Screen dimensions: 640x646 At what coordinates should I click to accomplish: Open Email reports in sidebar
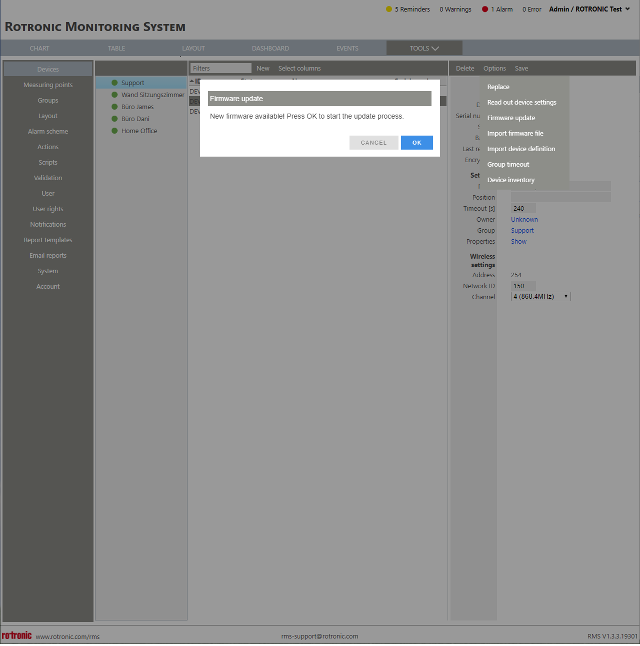pyautogui.click(x=48, y=256)
